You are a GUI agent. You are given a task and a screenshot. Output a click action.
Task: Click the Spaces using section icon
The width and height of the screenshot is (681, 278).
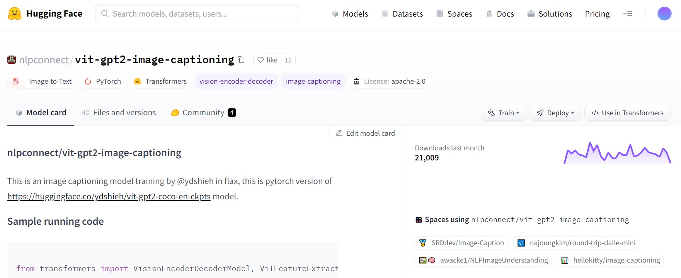pos(419,220)
